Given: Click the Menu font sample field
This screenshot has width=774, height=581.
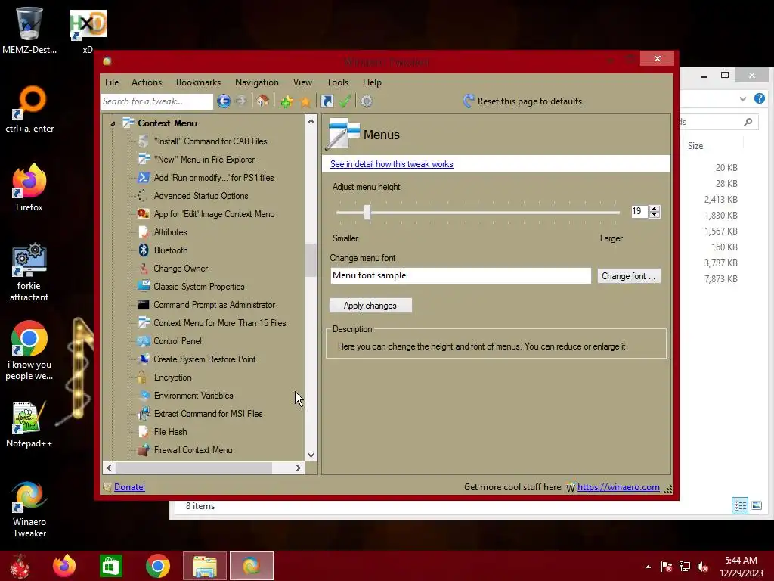Looking at the screenshot, I should 460,275.
